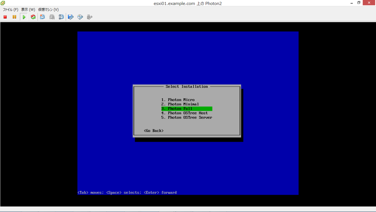Open the 表示 (W) menu
This screenshot has width=376, height=212.
point(28,10)
